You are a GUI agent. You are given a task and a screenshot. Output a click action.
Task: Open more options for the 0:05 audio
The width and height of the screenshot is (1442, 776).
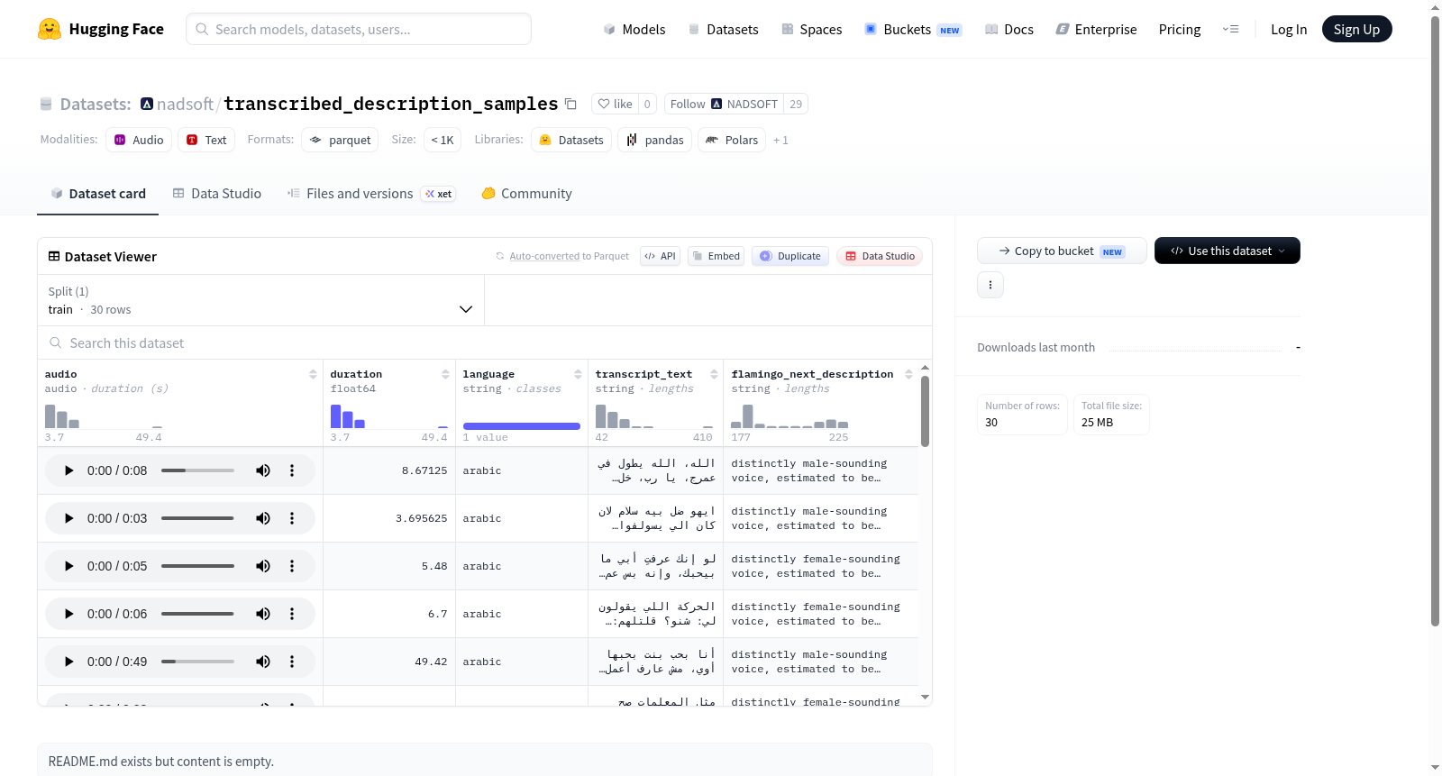pyautogui.click(x=292, y=566)
